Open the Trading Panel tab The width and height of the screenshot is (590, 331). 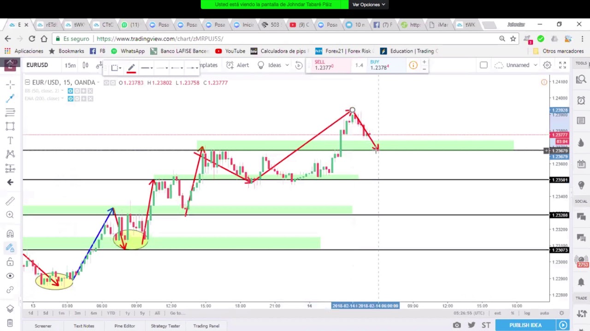point(206,326)
